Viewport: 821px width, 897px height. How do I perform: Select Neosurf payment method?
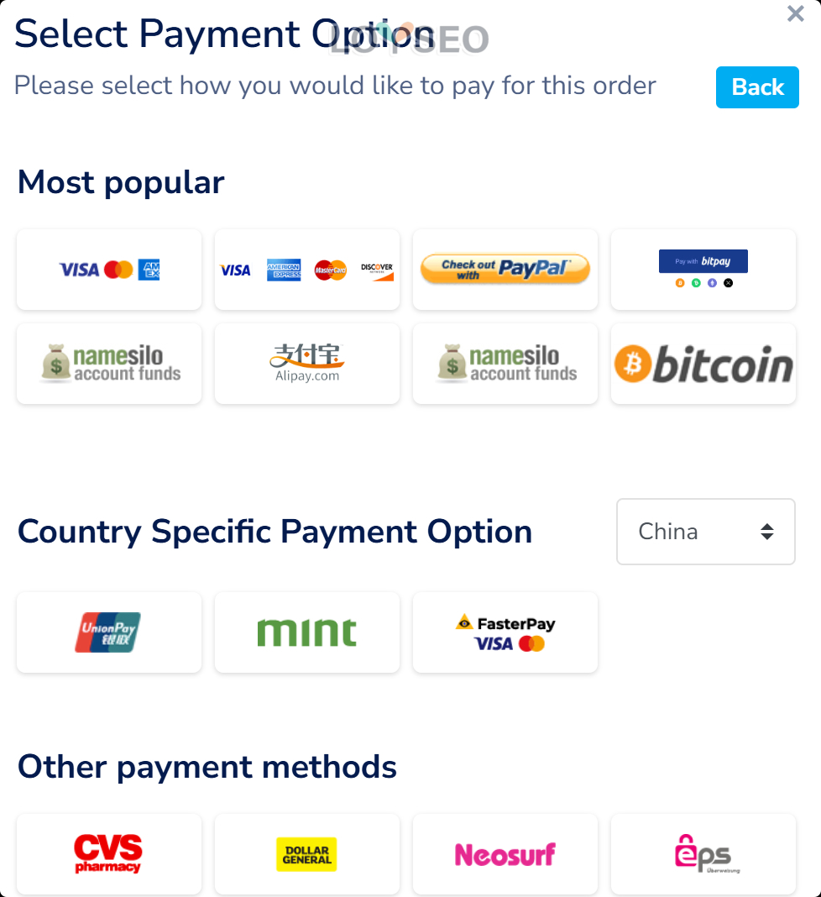coord(505,854)
